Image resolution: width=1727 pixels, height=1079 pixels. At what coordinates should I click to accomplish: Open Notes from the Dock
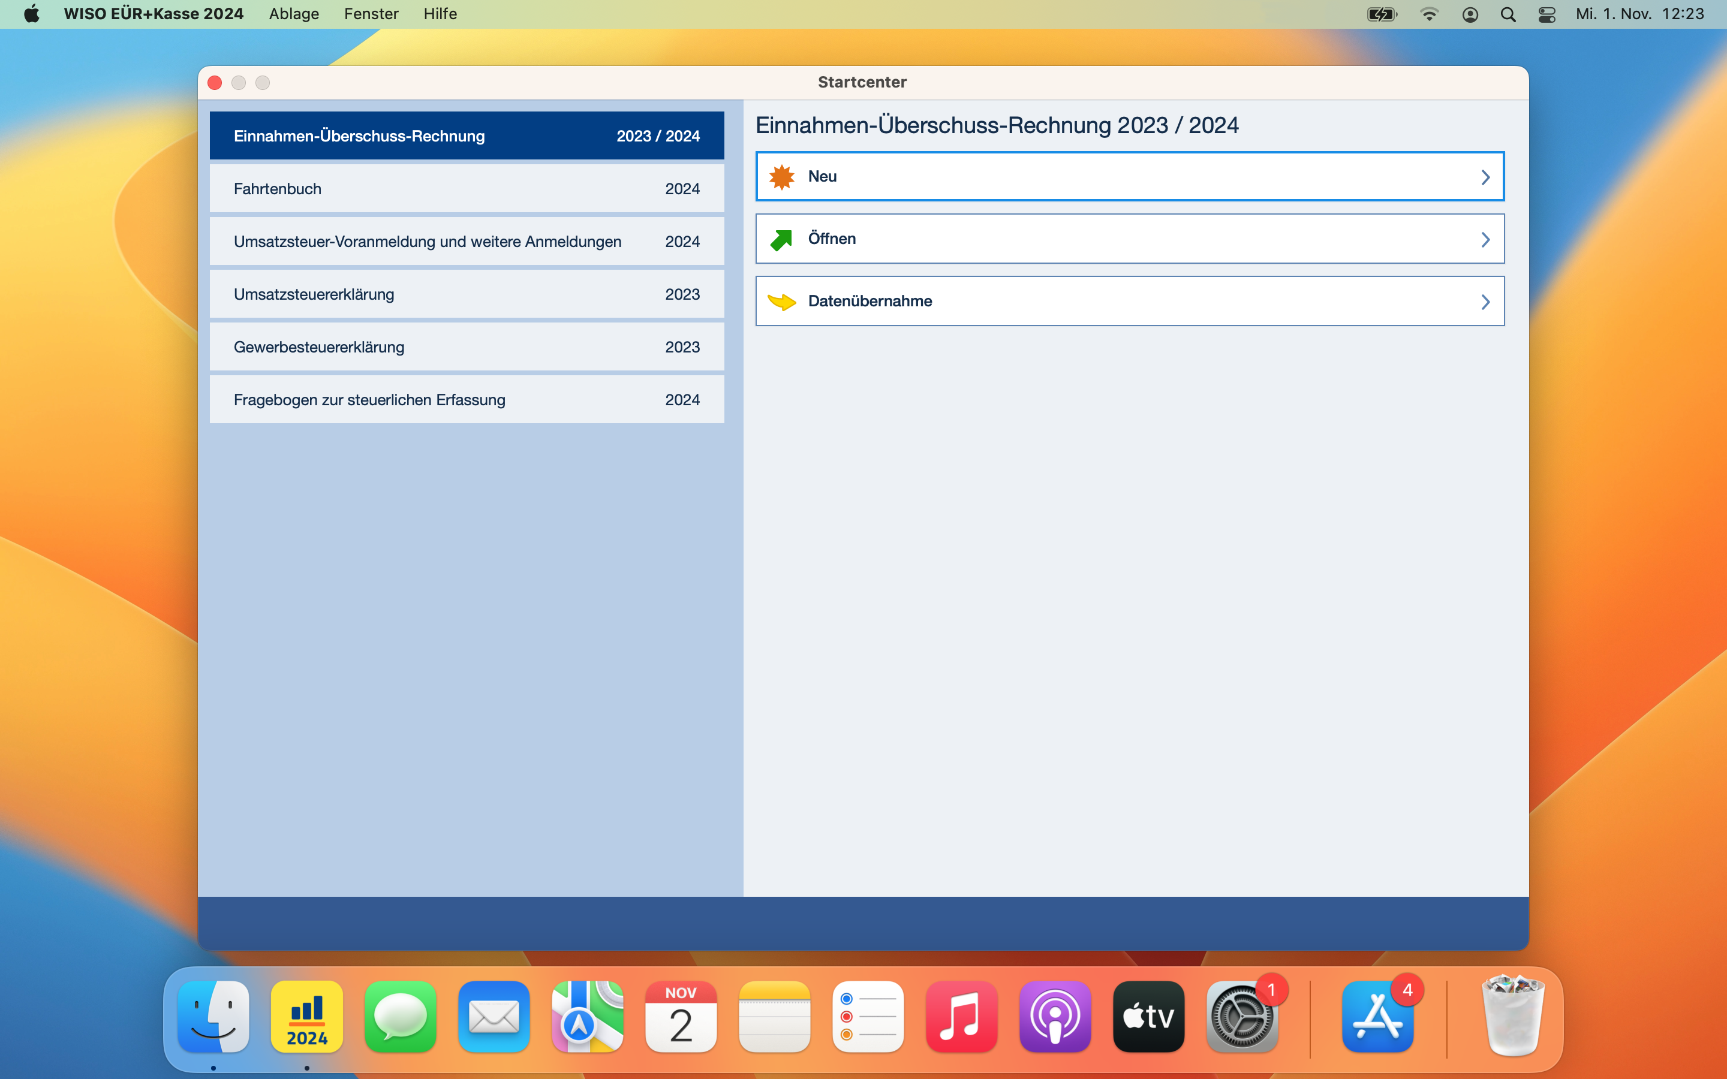774,1017
